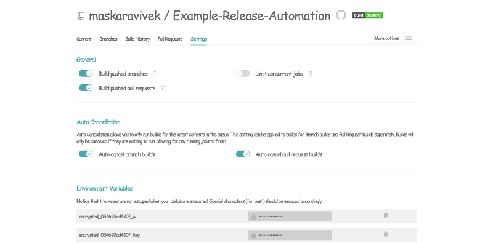Select the encrypted_054692ad430f_iv variable name

click(x=107, y=217)
